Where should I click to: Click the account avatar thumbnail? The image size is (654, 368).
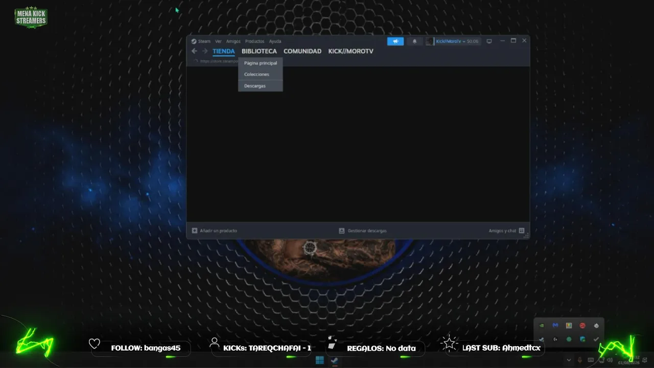click(429, 41)
